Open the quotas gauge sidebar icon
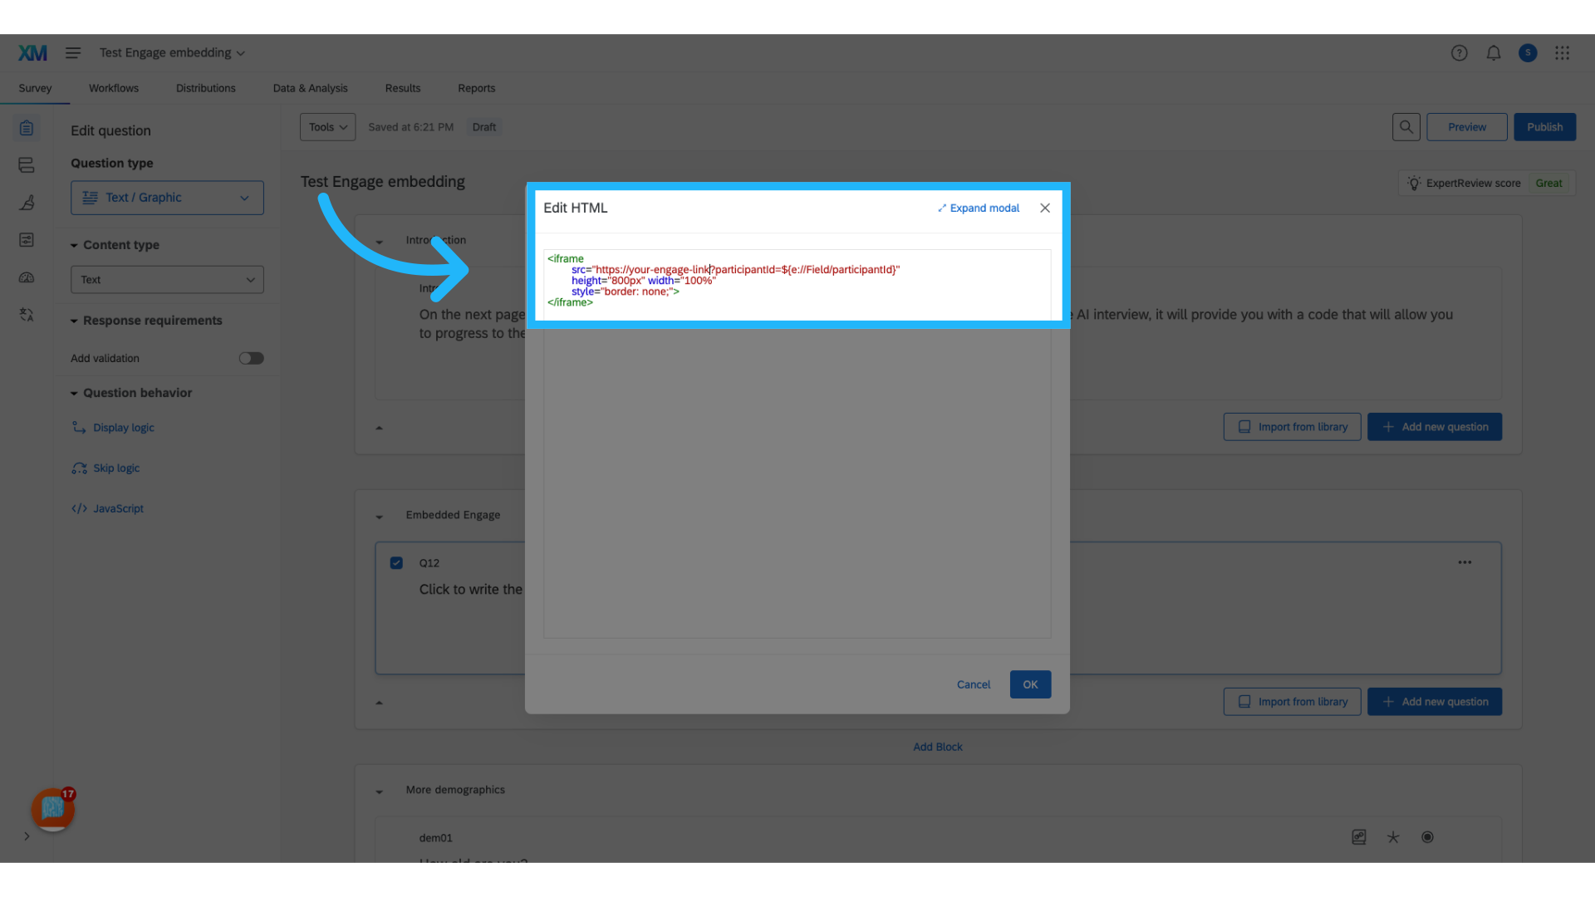 click(27, 277)
